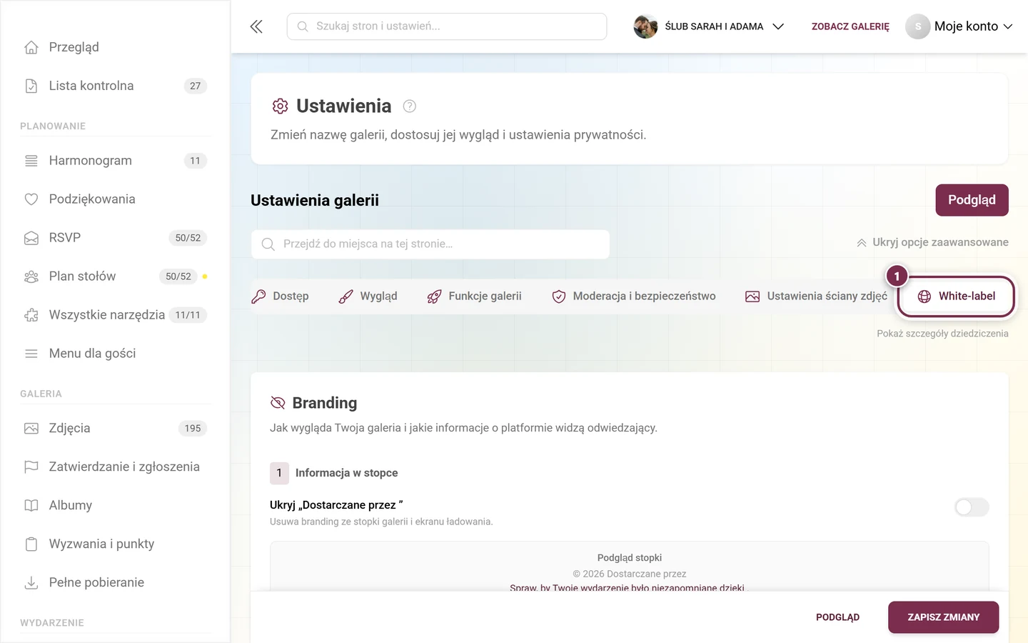Click the Przegląd home icon
Screen dimensions: 1028x643
pos(31,47)
